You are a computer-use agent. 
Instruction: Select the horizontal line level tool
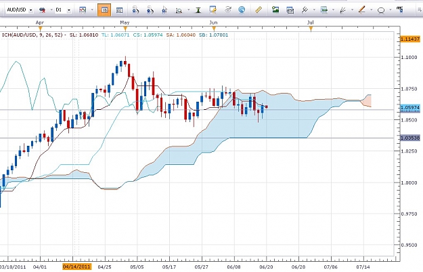pos(324,10)
